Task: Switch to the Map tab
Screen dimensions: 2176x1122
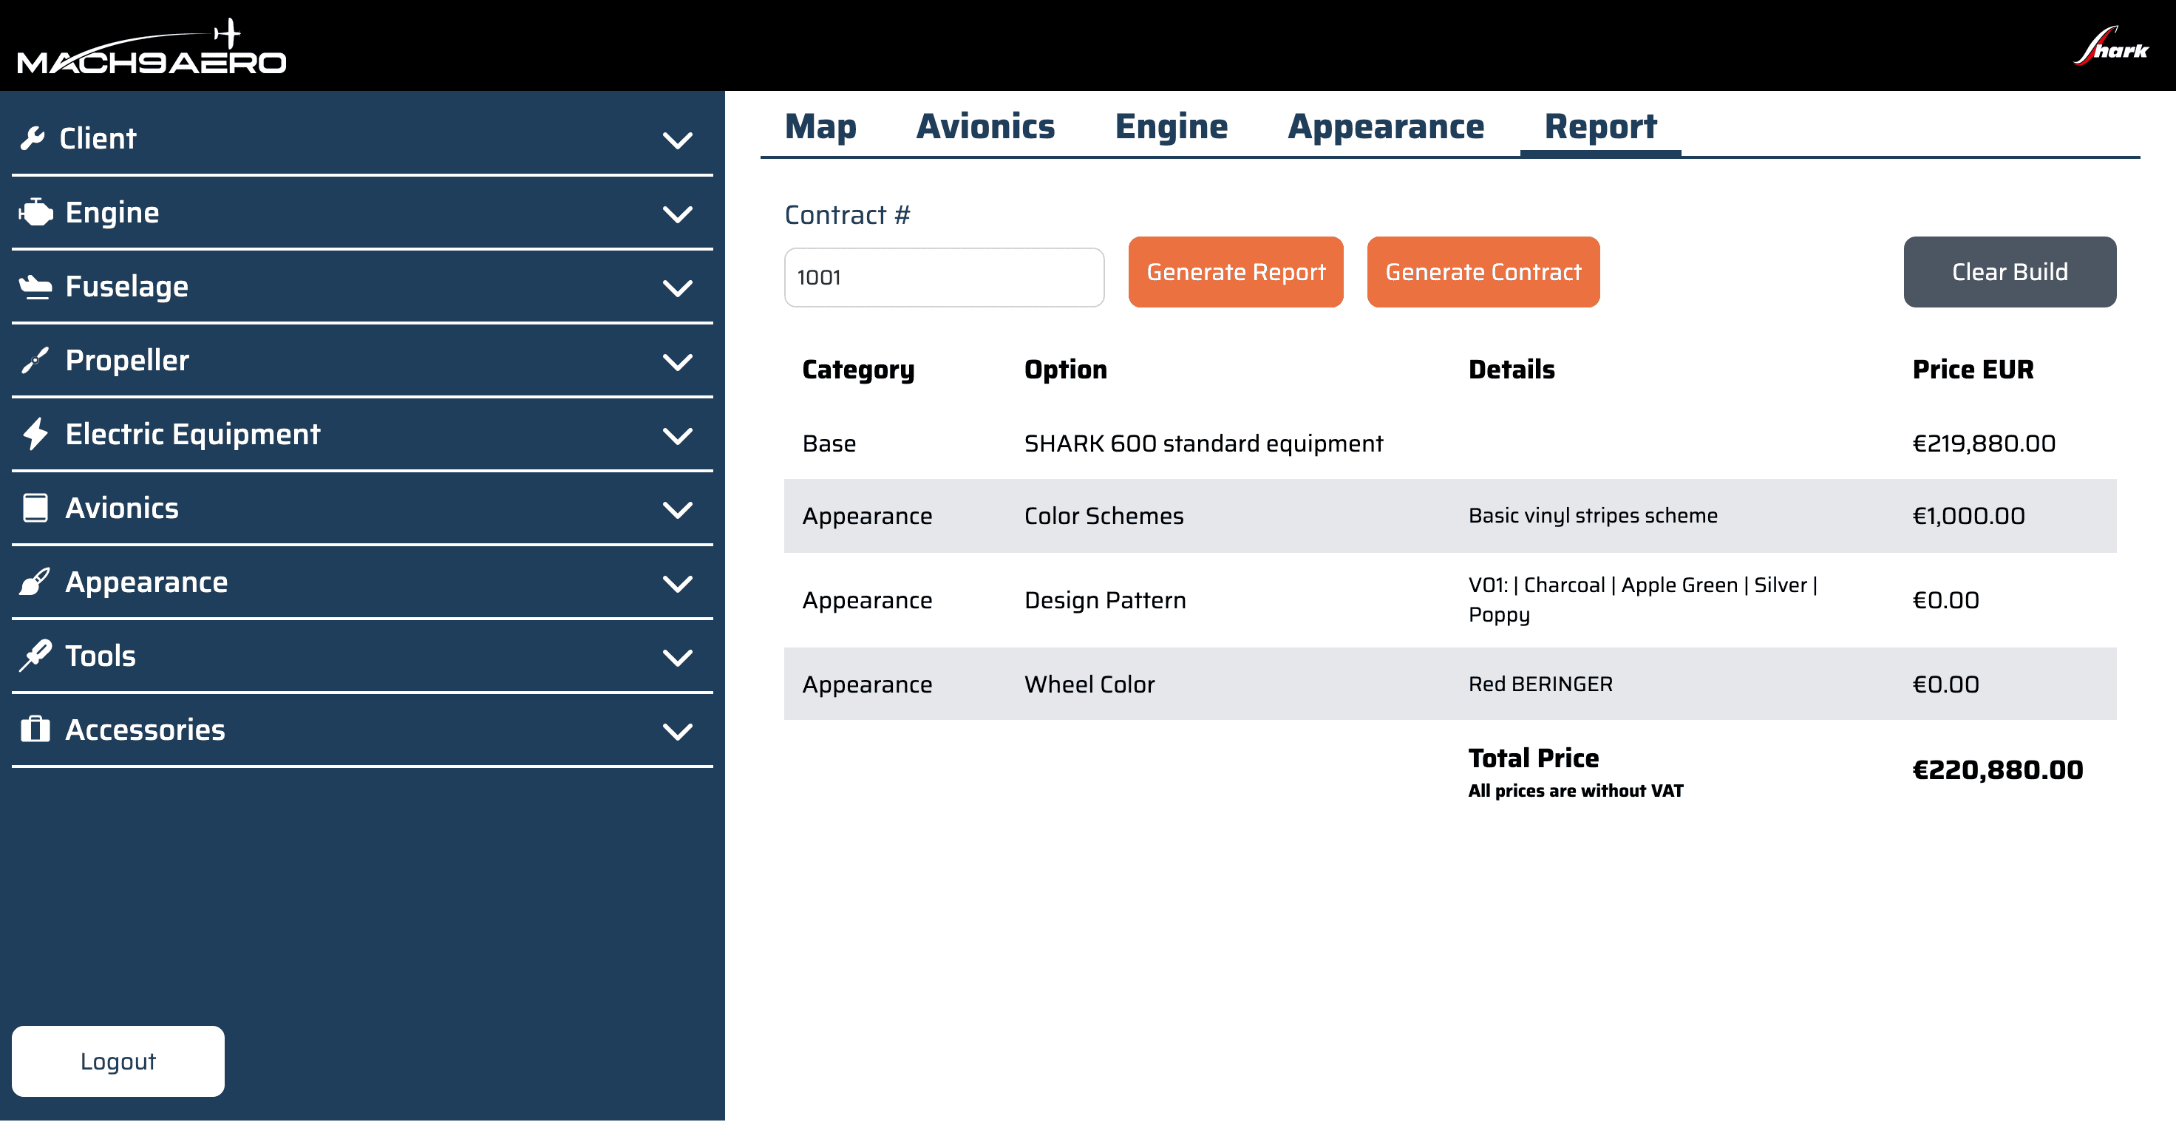Action: [x=820, y=126]
